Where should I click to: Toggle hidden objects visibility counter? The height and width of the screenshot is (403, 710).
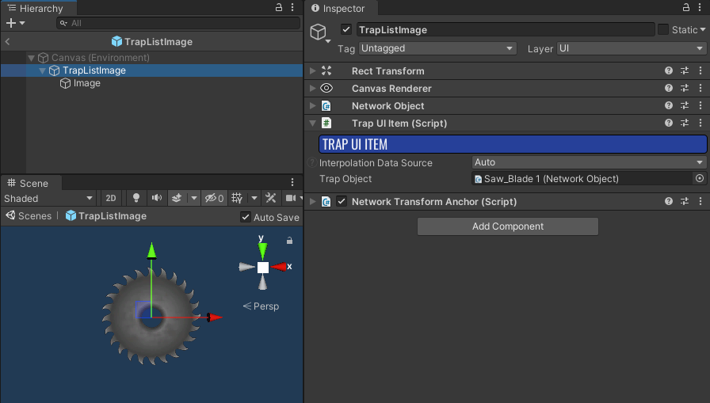pyautogui.click(x=214, y=198)
